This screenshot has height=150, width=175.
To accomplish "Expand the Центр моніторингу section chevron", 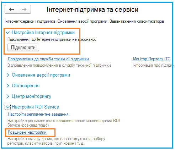I will coord(8,96).
